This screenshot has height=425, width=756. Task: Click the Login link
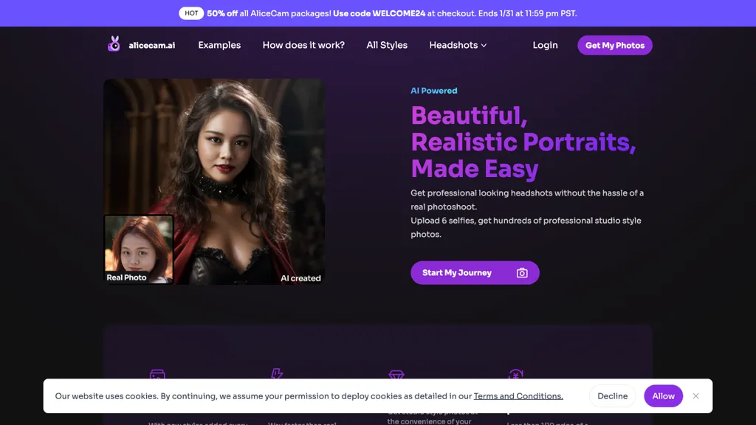pos(545,45)
